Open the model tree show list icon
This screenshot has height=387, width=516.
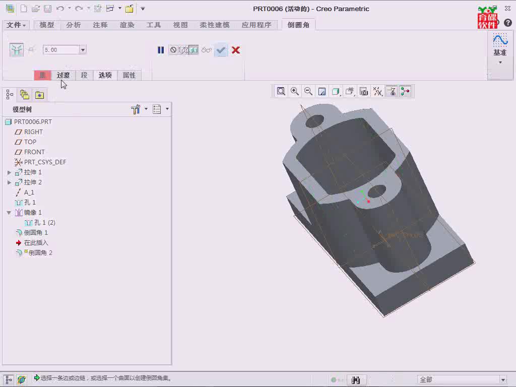click(157, 109)
